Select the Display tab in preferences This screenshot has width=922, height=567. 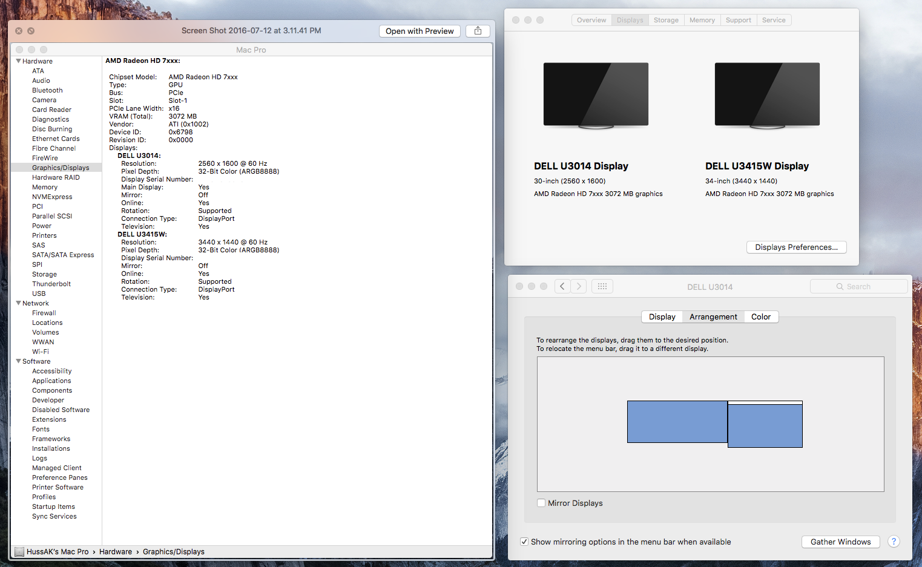[x=662, y=316]
